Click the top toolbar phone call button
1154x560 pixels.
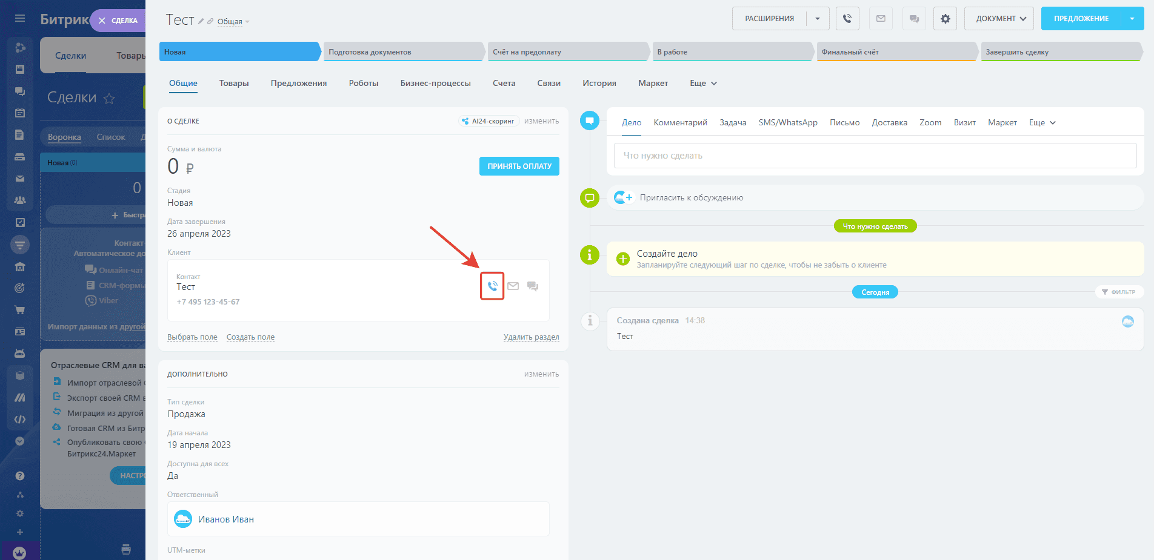click(x=847, y=19)
